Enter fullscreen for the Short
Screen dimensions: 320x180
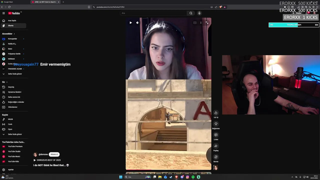click(x=207, y=23)
